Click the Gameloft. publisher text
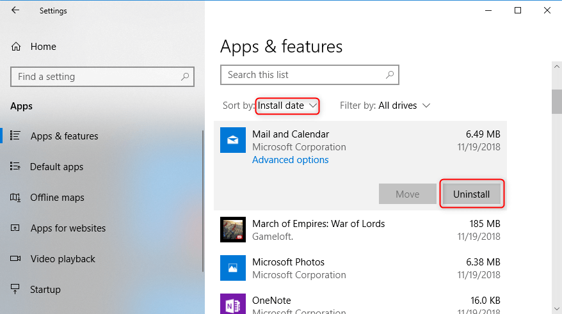The width and height of the screenshot is (562, 314). click(273, 237)
